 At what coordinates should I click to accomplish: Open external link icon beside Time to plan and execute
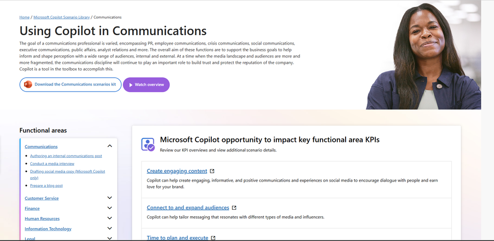click(213, 238)
